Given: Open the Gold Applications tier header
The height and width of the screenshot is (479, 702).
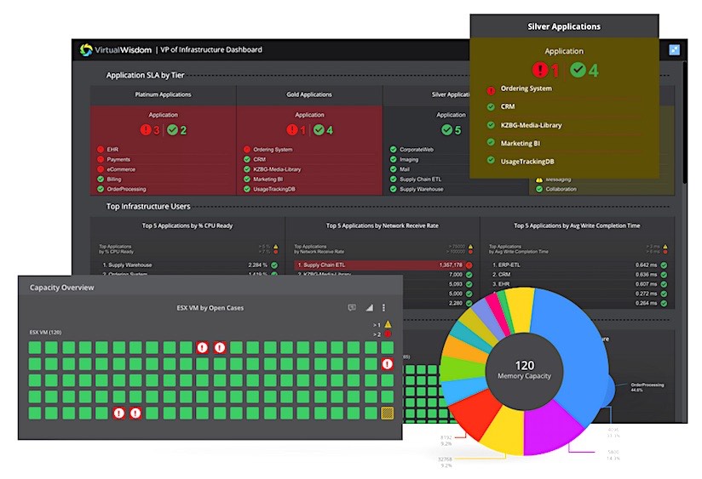Looking at the screenshot, I should 309,94.
